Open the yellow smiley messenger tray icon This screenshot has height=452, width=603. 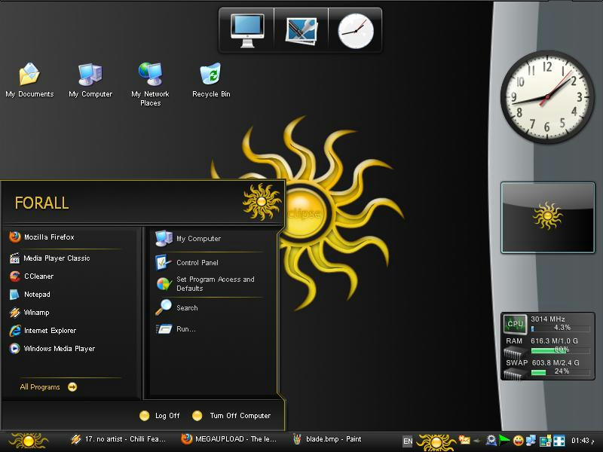518,440
